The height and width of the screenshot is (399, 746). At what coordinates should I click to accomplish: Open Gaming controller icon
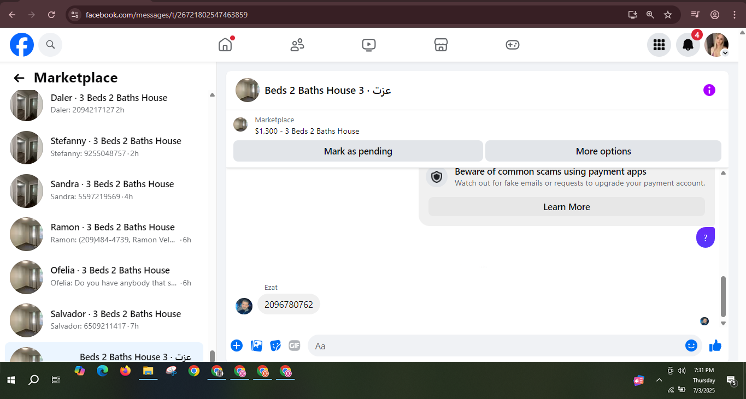(x=513, y=45)
